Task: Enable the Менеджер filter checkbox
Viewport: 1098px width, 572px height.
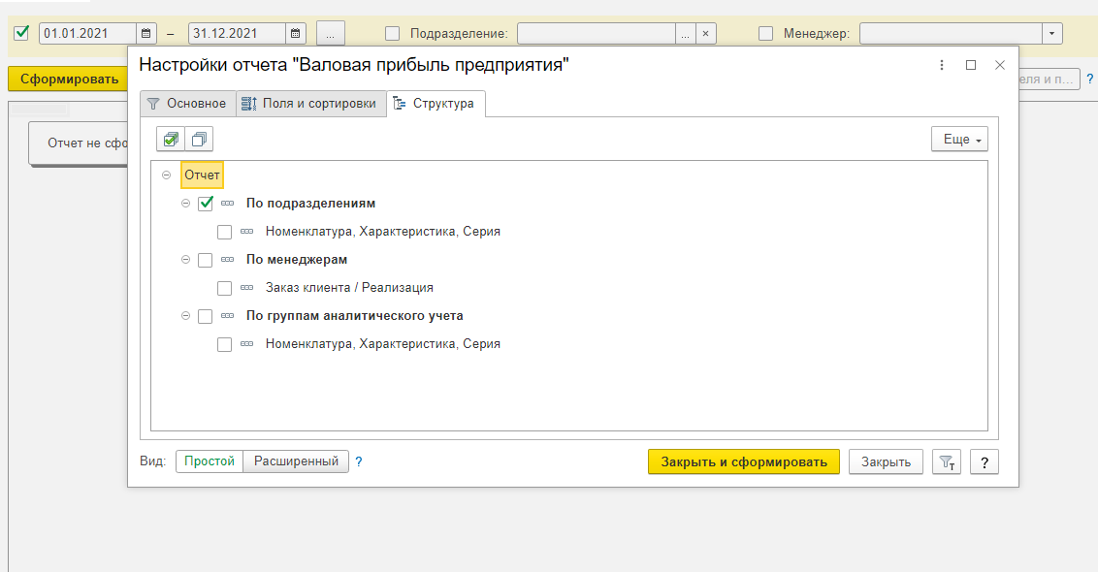Action: (x=765, y=34)
